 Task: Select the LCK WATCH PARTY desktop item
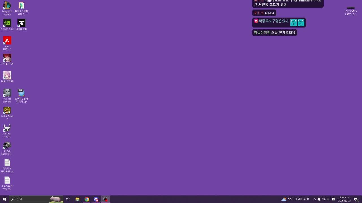(351, 11)
